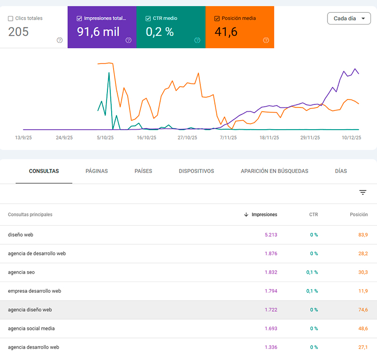Open the table filter icon
The width and height of the screenshot is (377, 355).
click(363, 192)
